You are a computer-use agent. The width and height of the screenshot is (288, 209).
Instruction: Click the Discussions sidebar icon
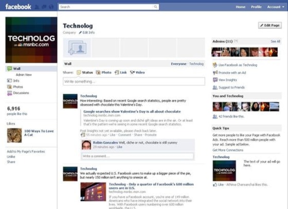(9, 93)
